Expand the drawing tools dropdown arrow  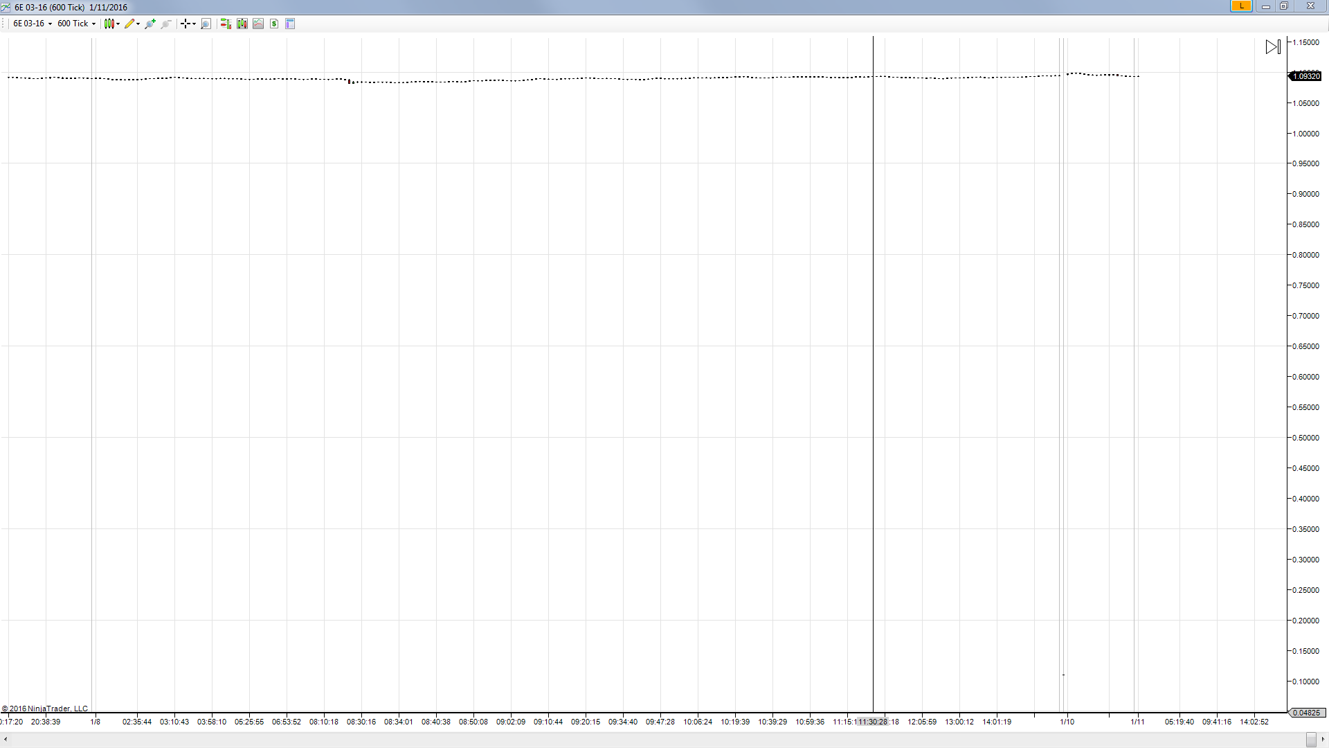click(138, 24)
